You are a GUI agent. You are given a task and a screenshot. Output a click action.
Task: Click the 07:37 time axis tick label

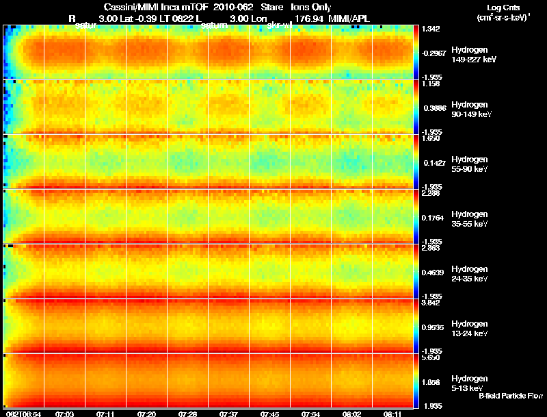(228, 414)
